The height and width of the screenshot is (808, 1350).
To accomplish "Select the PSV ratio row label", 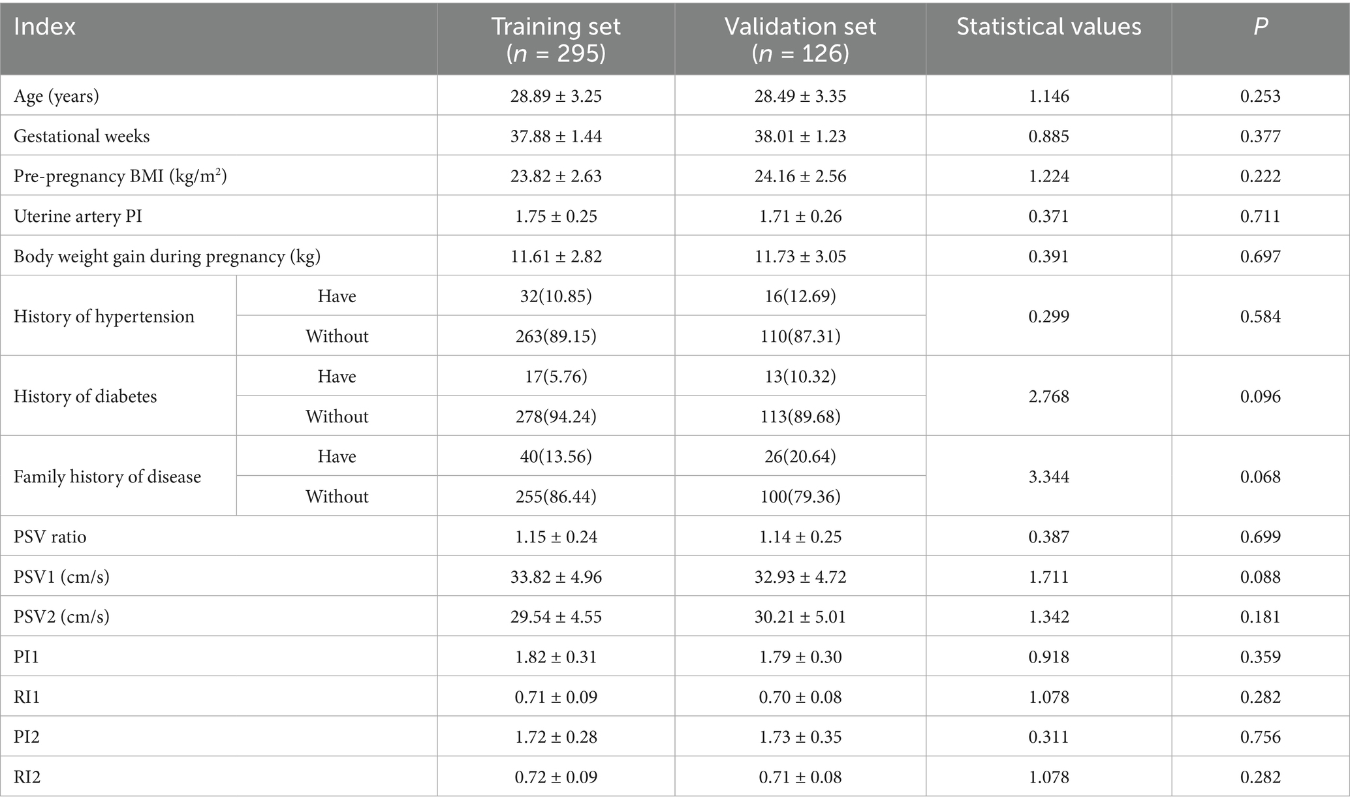I will click(x=50, y=537).
